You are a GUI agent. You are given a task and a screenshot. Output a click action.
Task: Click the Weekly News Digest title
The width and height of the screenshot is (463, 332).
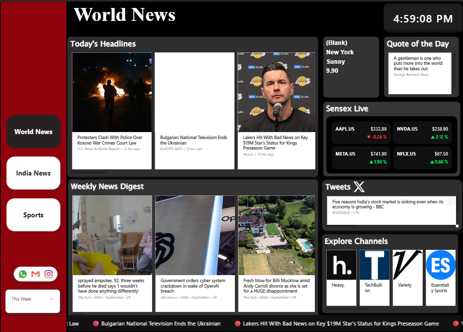(107, 186)
